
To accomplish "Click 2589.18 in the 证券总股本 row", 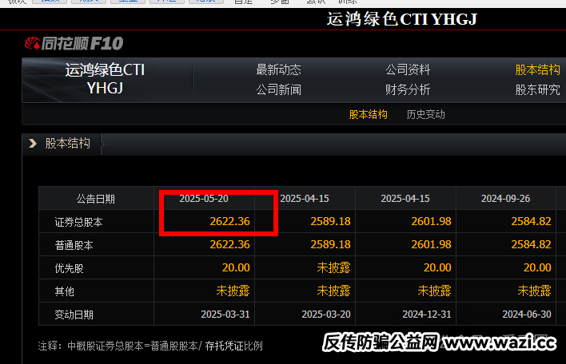I will pos(330,221).
